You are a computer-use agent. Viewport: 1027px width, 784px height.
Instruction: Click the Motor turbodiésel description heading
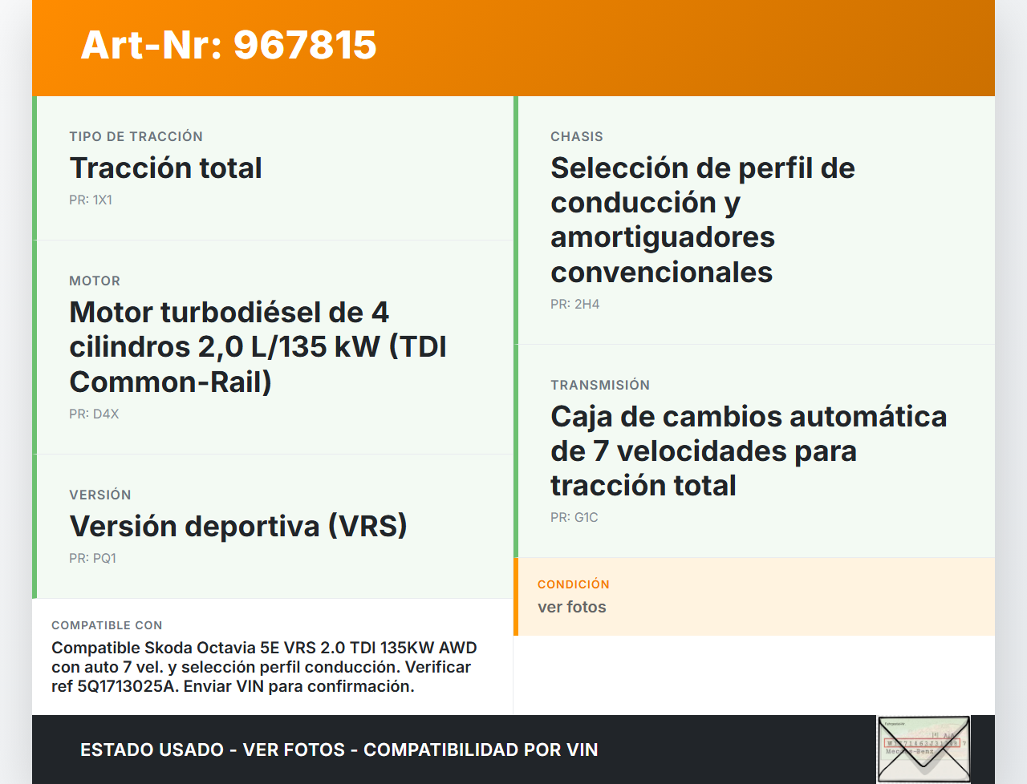coord(258,347)
